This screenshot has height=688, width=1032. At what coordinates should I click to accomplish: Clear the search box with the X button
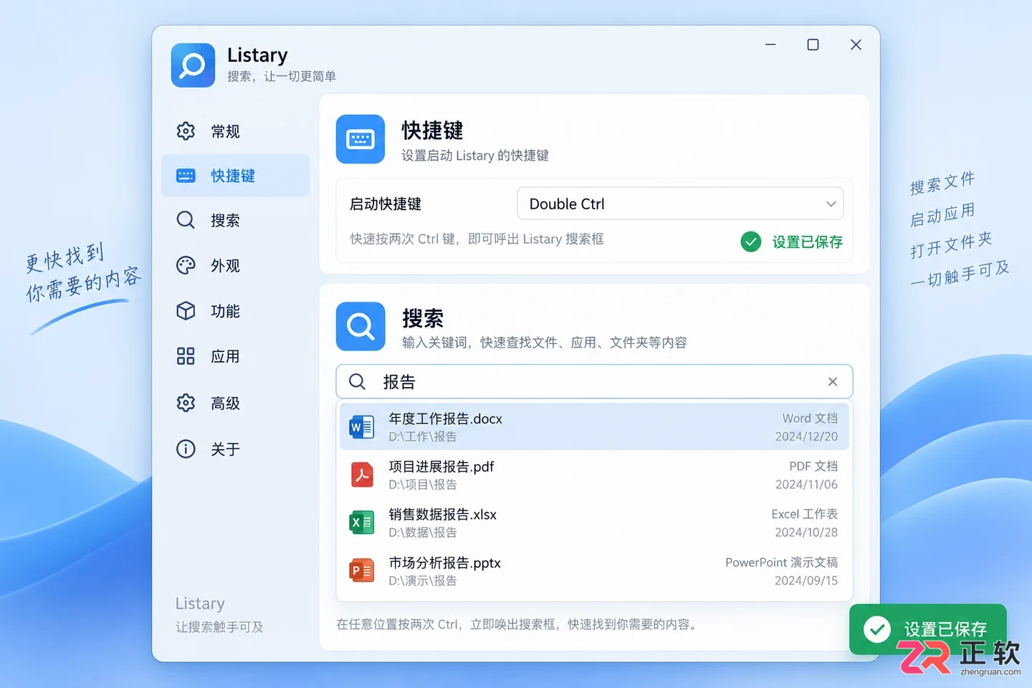pos(833,381)
